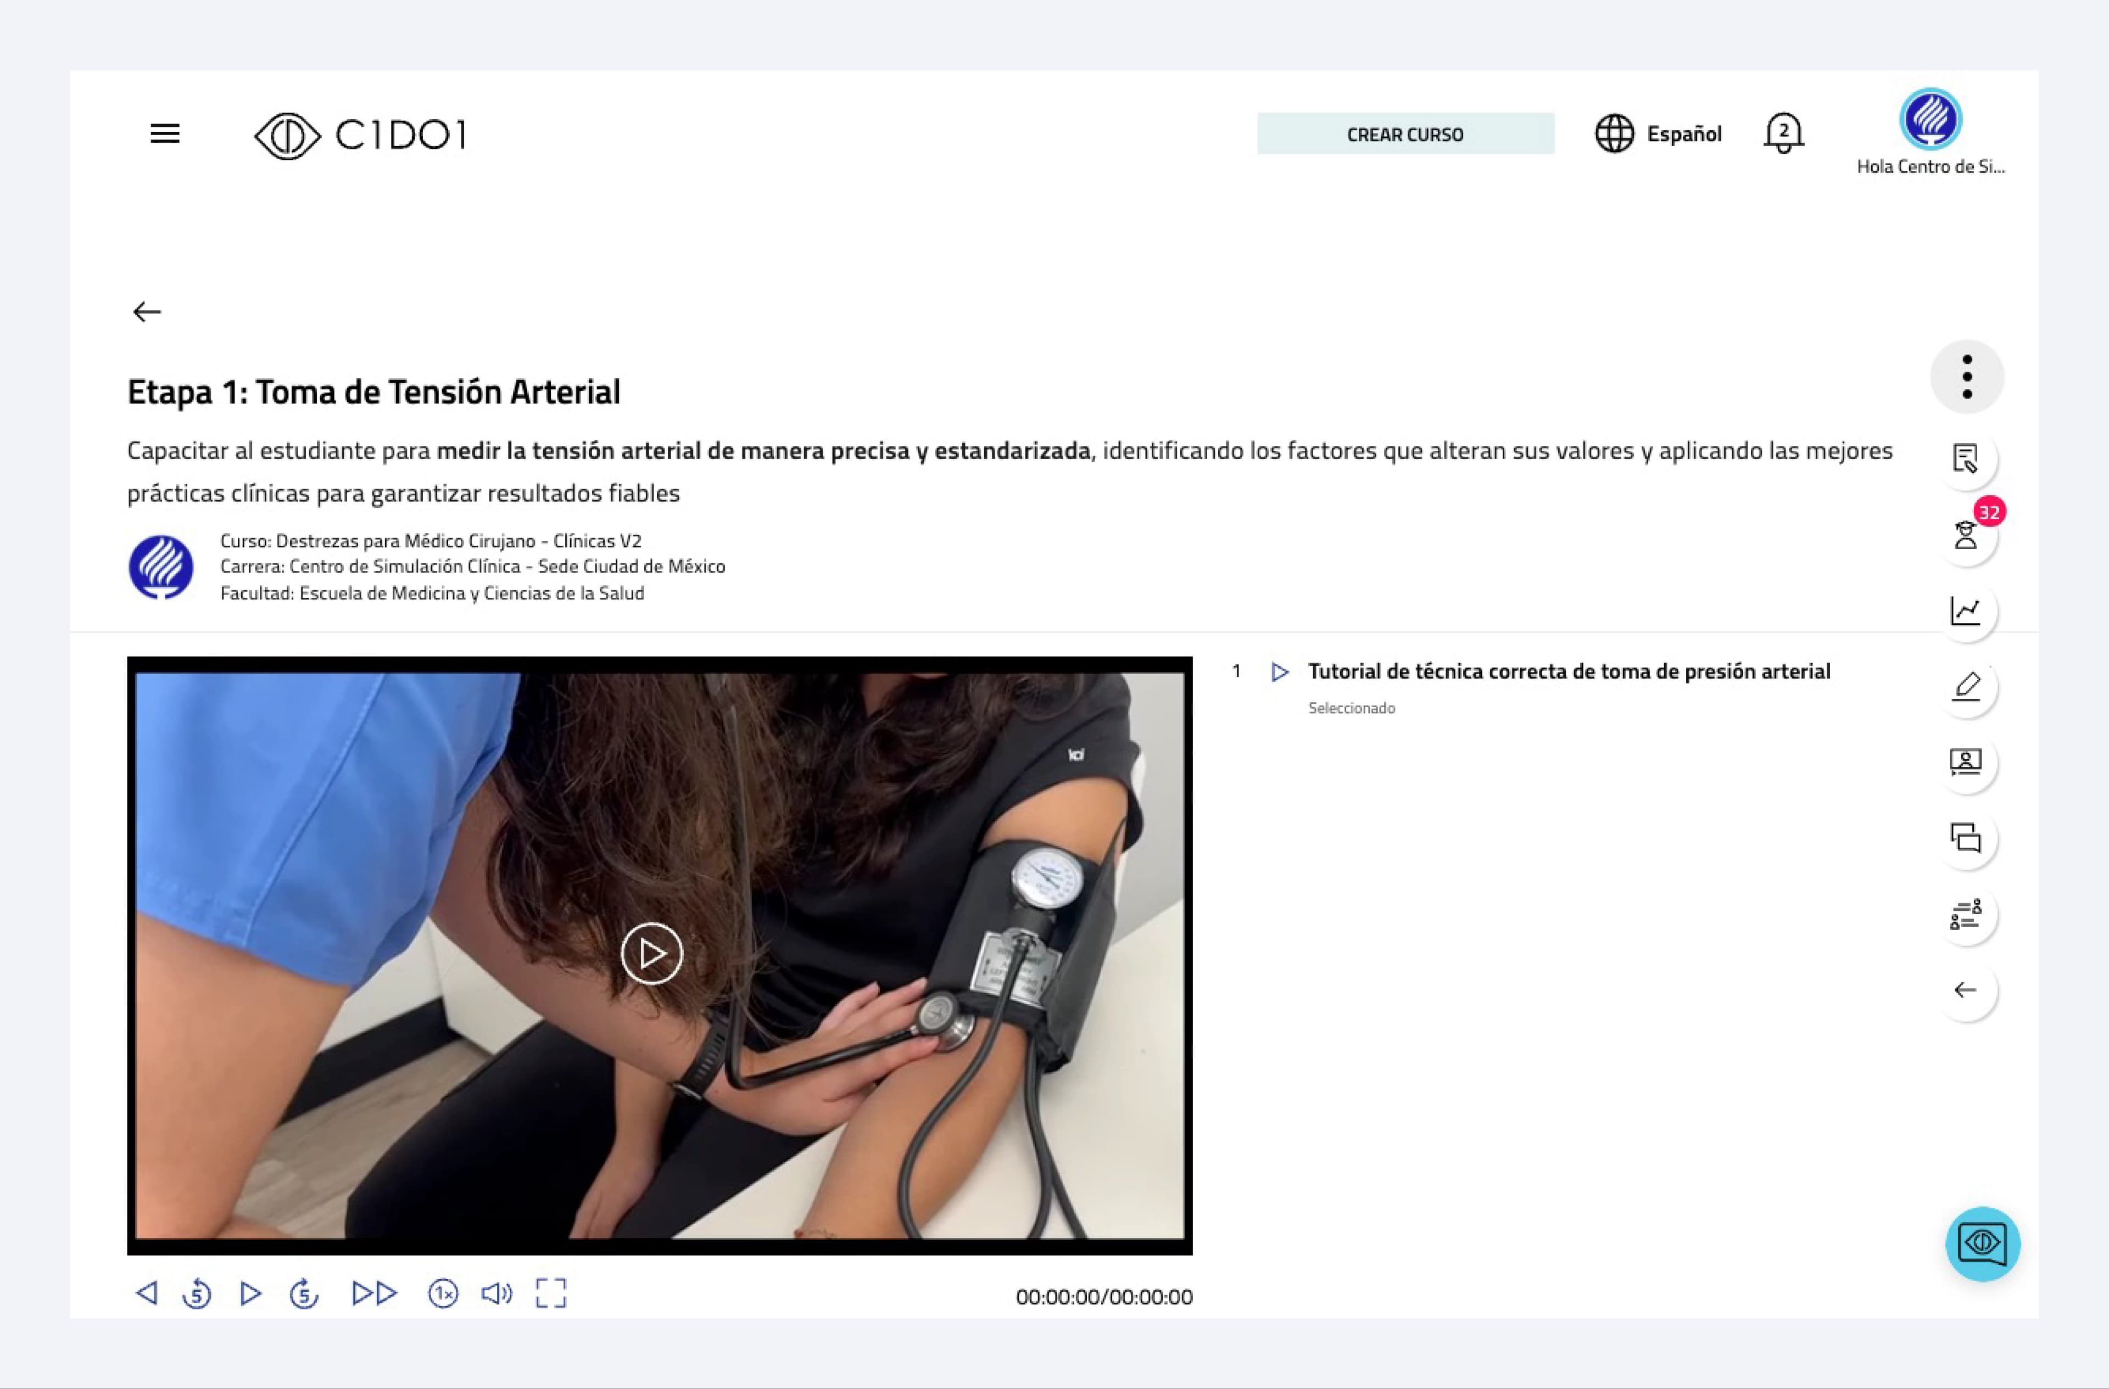Toggle fullscreen video mode

click(x=551, y=1293)
